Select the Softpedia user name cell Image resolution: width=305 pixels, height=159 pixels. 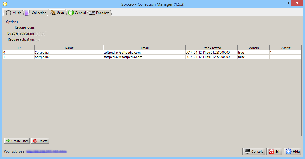click(x=69, y=53)
